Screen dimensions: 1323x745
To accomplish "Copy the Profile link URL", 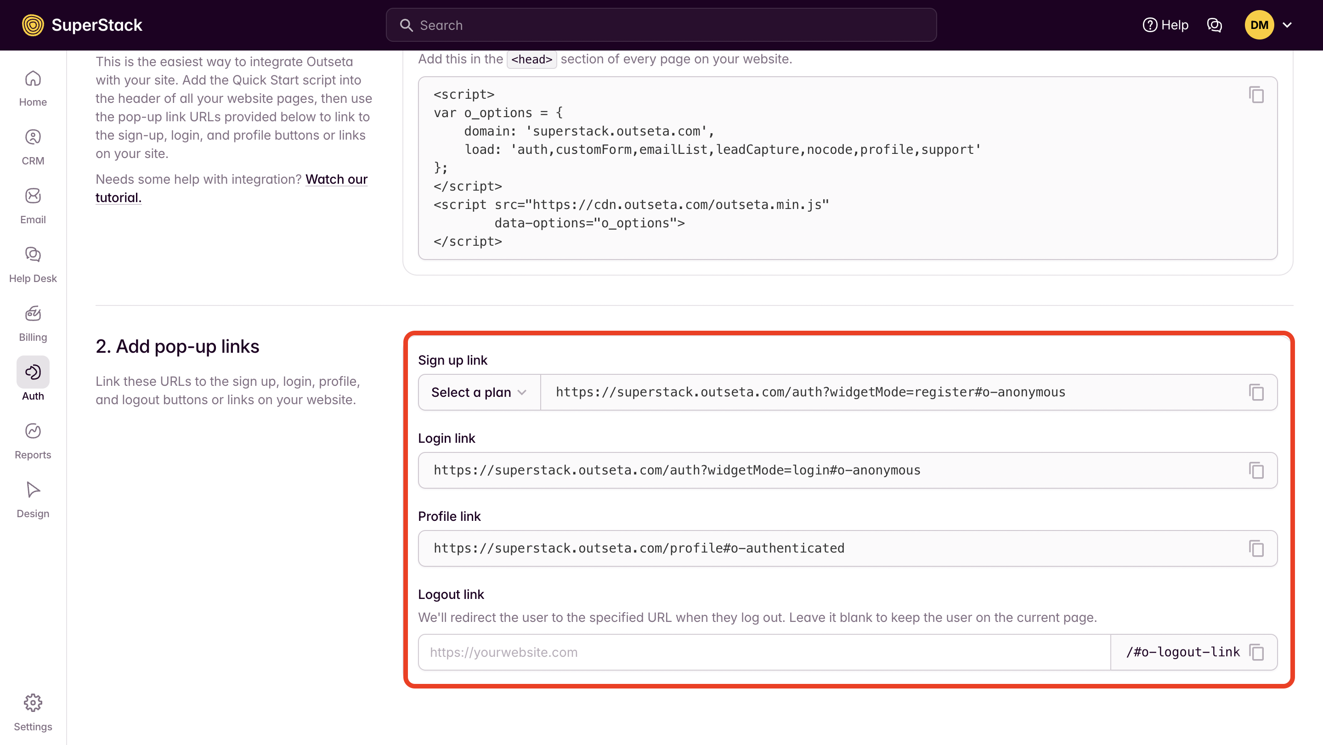I will point(1256,548).
